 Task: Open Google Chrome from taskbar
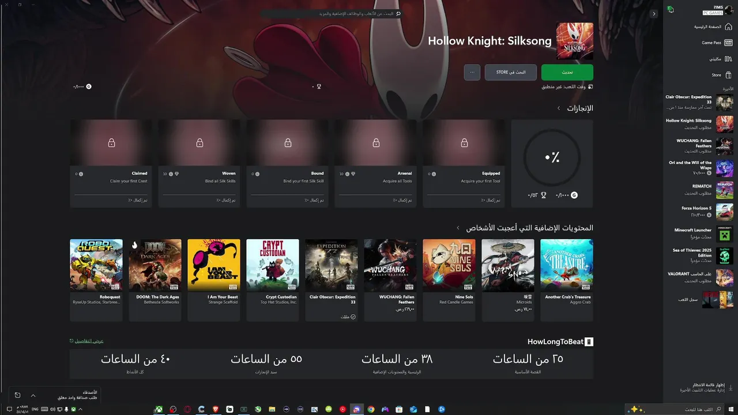pyautogui.click(x=371, y=409)
